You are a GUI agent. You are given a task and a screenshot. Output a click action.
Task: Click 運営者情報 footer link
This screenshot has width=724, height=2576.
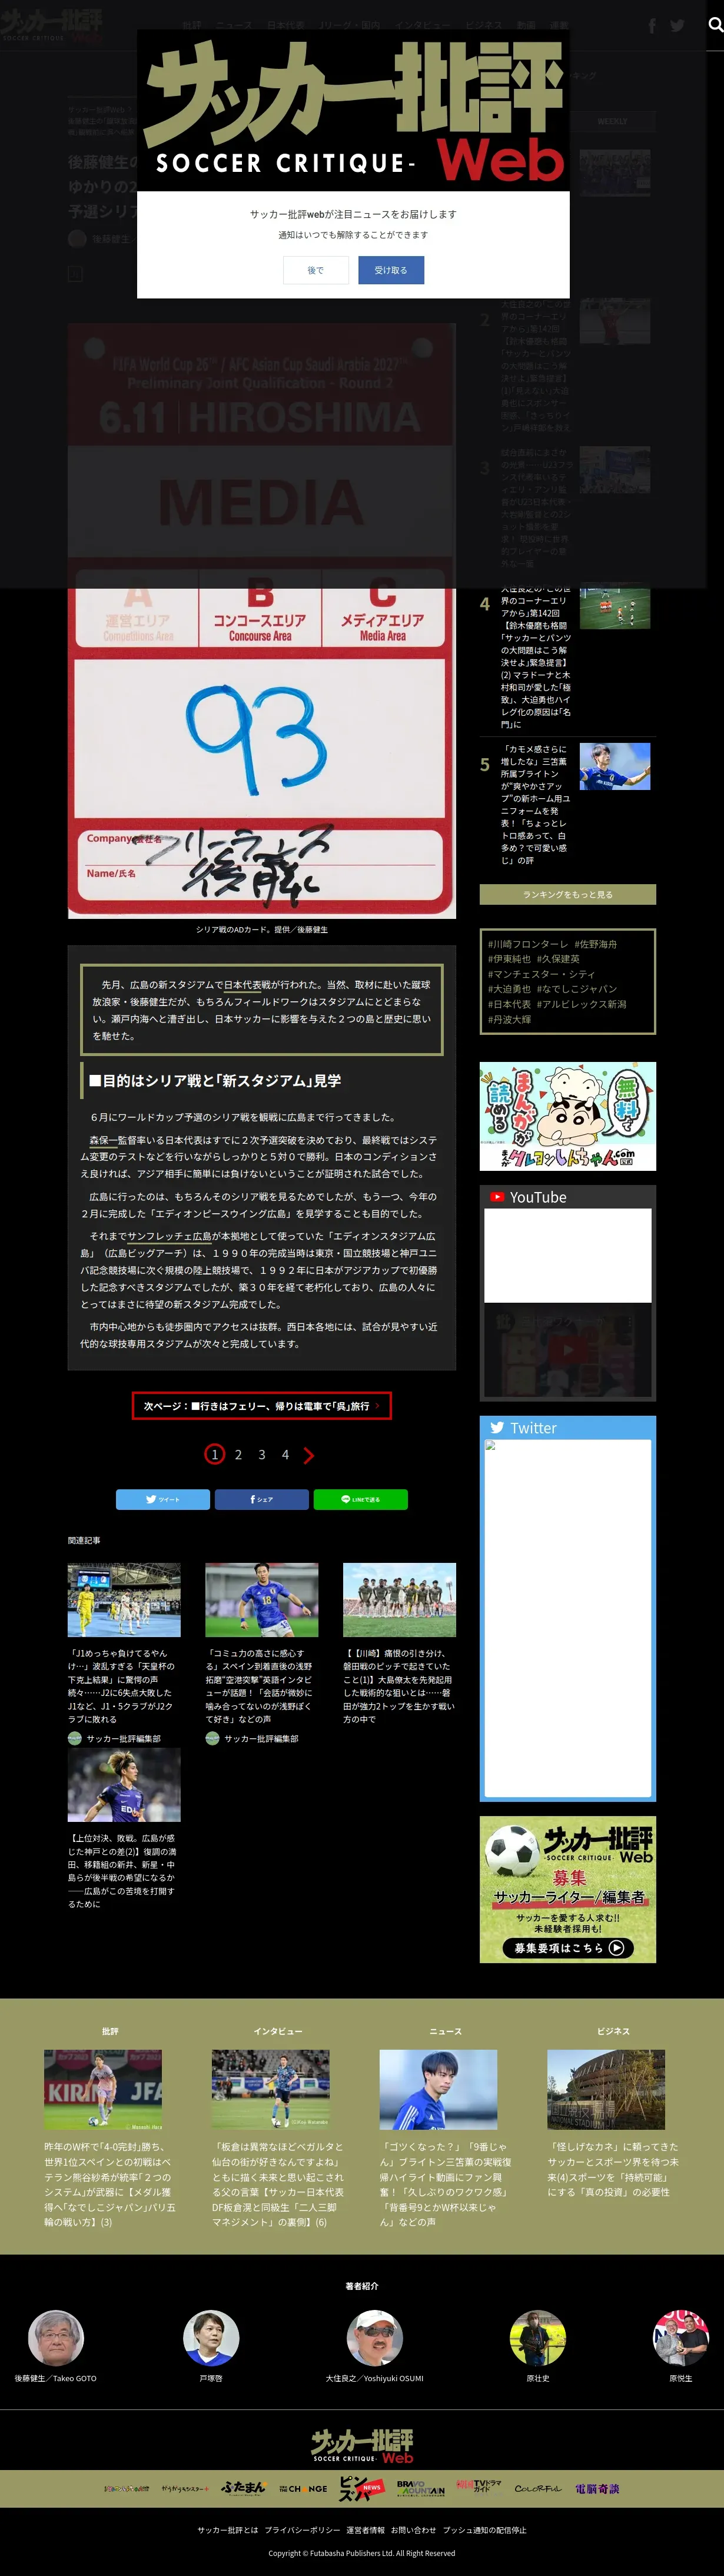[365, 2530]
